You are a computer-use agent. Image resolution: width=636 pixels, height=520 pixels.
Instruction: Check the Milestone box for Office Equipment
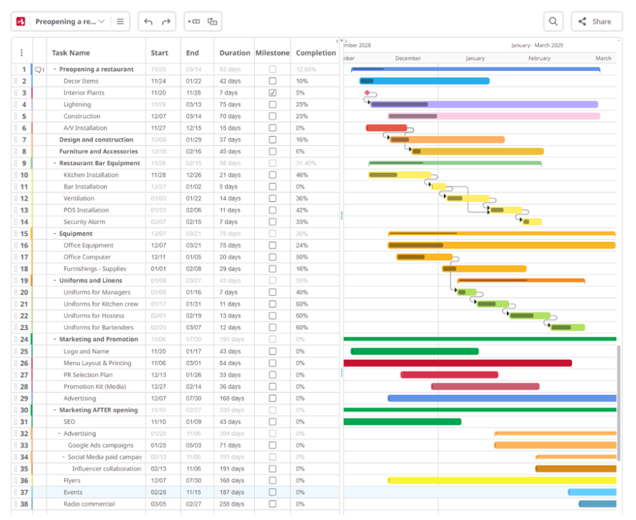pyautogui.click(x=272, y=245)
